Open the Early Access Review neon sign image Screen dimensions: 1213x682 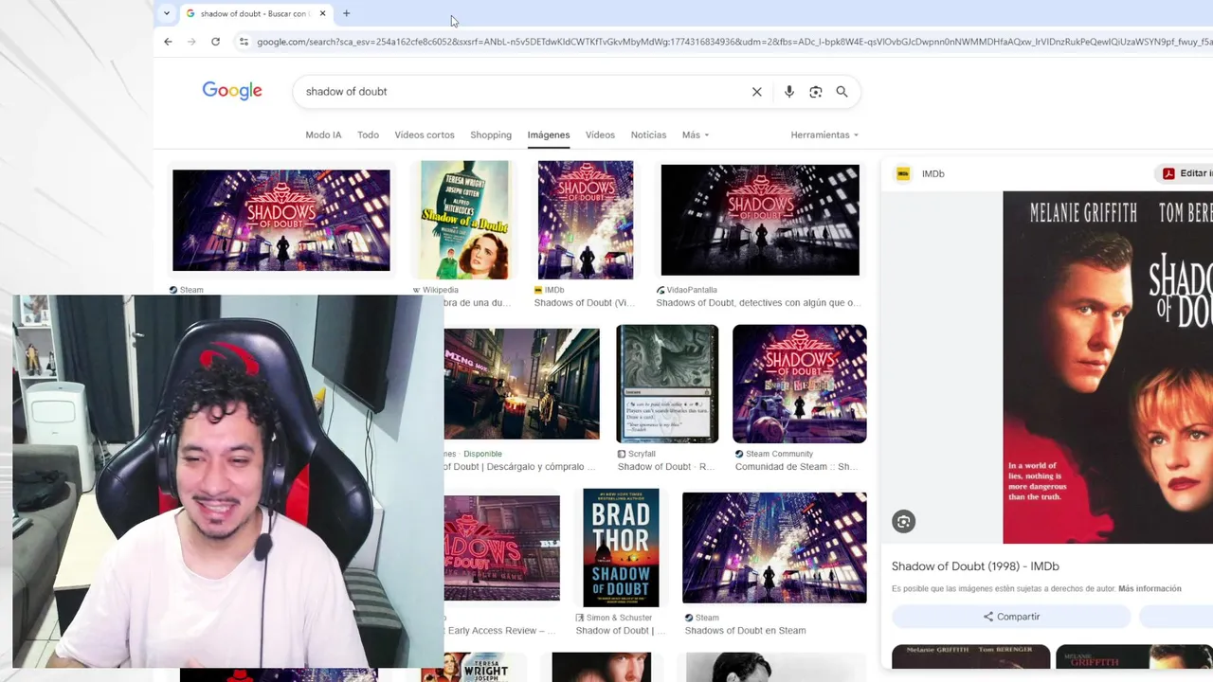click(501, 547)
